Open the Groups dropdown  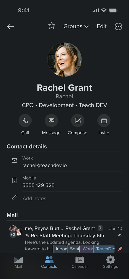tap(76, 26)
